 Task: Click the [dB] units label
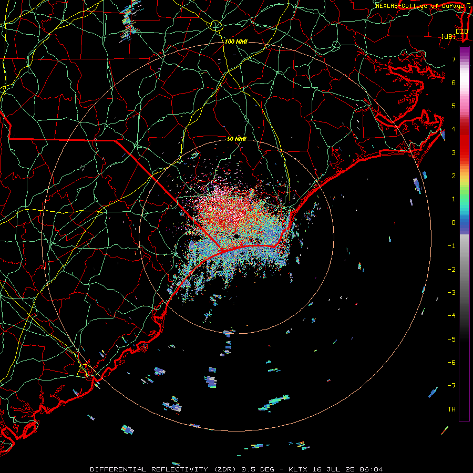pos(449,36)
